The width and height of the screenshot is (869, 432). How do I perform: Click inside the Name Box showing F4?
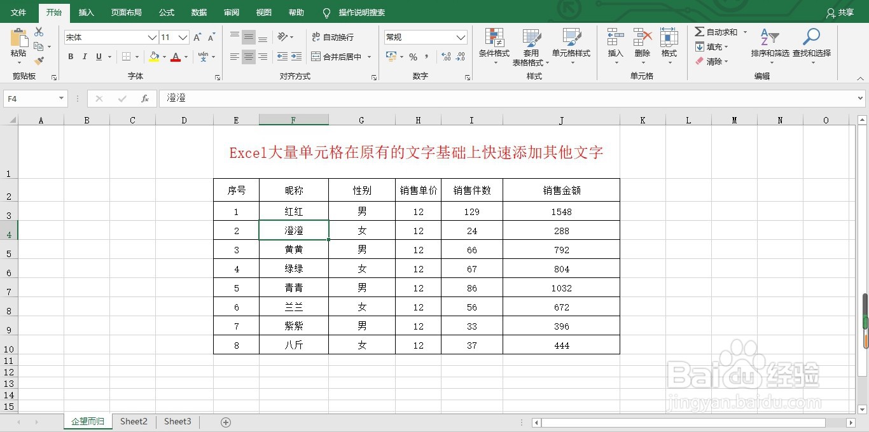tap(31, 99)
